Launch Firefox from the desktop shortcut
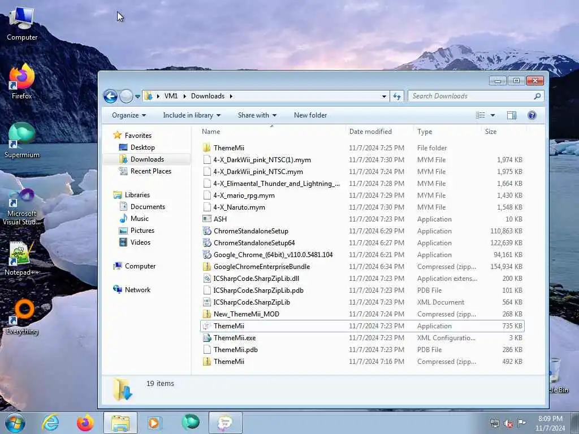579x434 pixels. [x=22, y=81]
